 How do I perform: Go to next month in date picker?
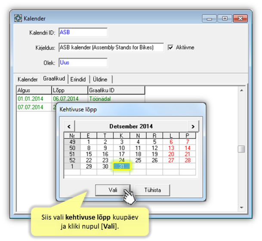click(193, 126)
